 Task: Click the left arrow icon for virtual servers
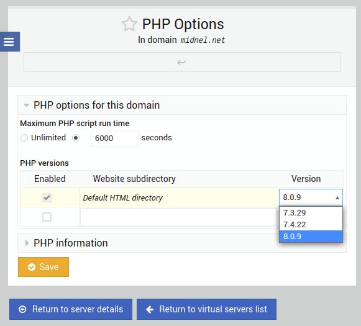pos(150,309)
